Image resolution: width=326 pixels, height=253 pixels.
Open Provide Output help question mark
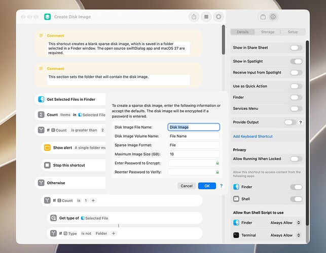click(301, 122)
